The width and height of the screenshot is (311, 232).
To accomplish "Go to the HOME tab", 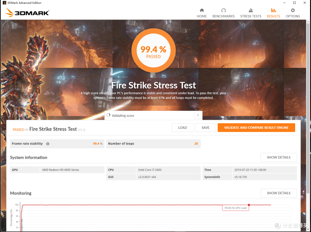I will [x=202, y=13].
